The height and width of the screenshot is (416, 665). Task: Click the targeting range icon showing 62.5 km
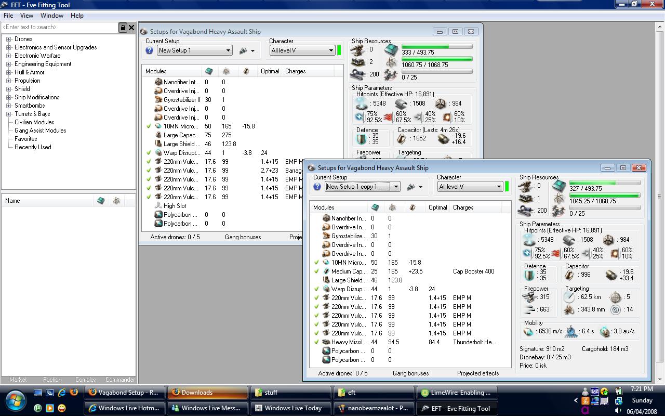click(x=569, y=297)
